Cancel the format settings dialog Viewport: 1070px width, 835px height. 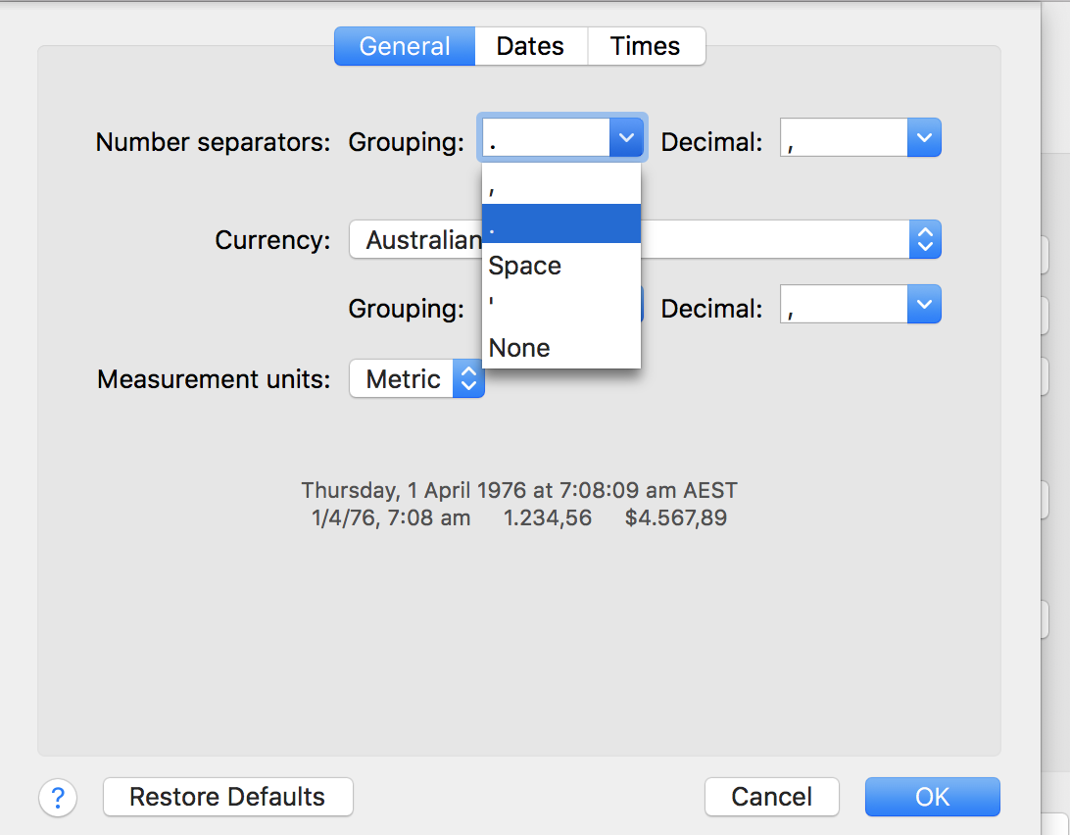click(772, 797)
